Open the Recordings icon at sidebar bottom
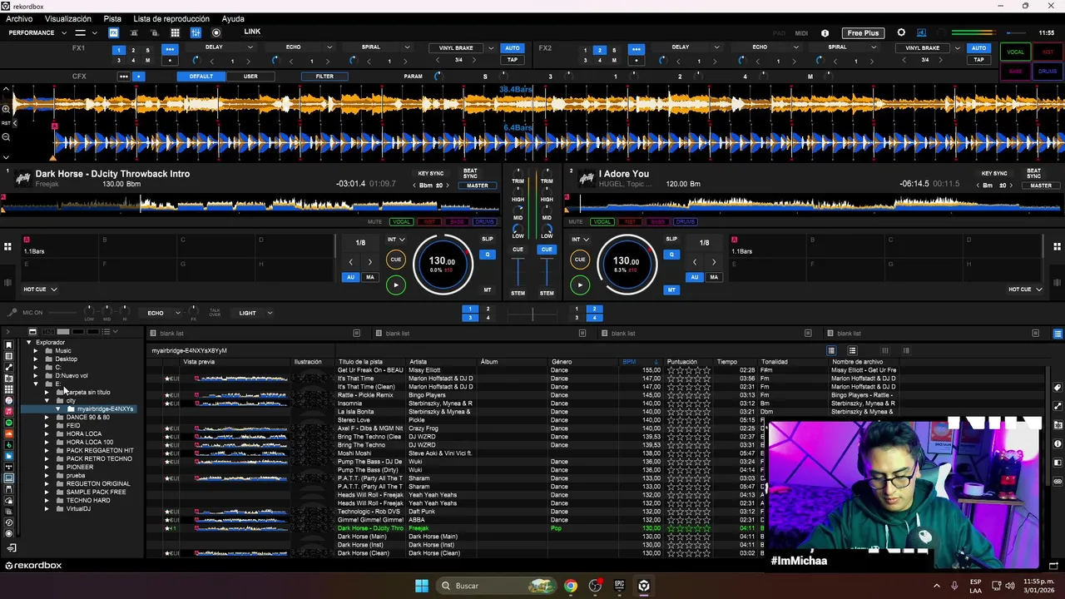 [x=9, y=534]
